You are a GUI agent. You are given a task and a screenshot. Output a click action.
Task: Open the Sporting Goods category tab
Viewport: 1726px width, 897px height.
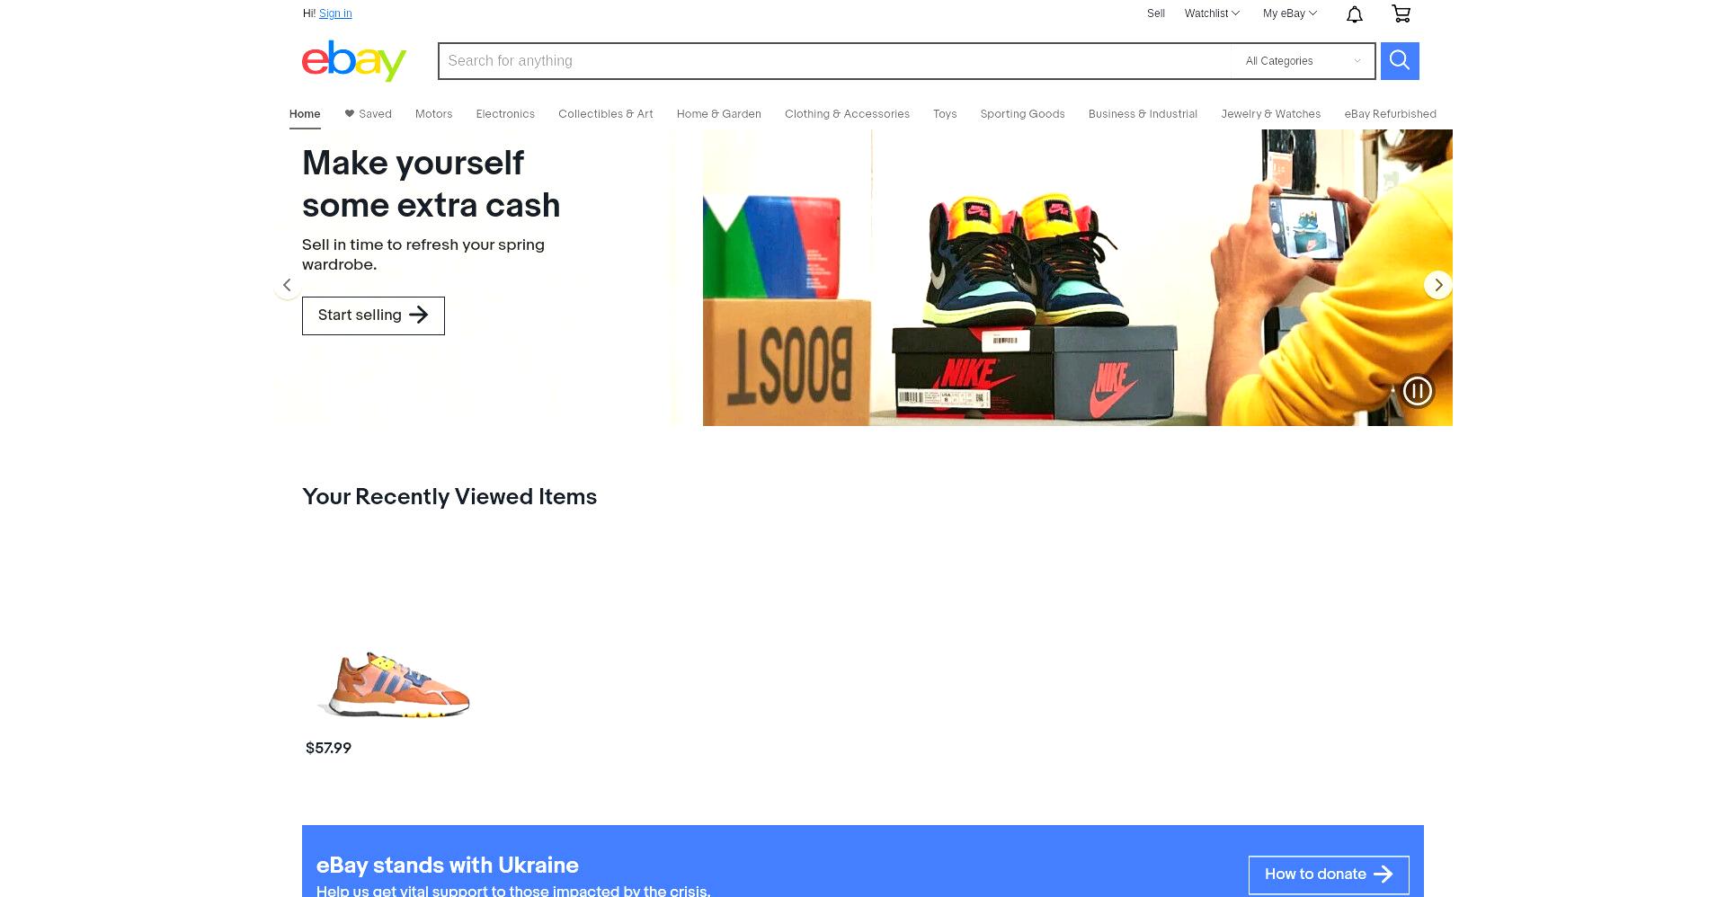(x=1022, y=114)
